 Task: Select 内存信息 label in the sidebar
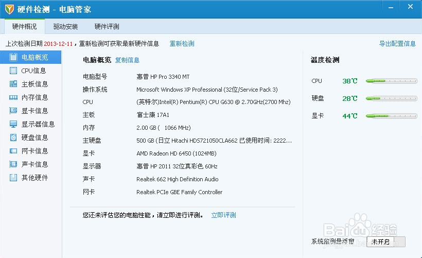pyautogui.click(x=34, y=97)
